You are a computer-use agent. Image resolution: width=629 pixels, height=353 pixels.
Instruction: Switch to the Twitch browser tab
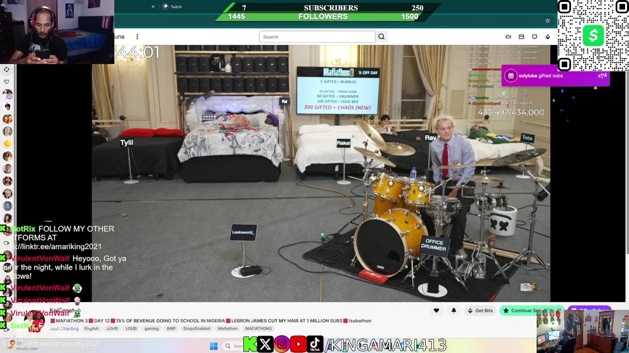pyautogui.click(x=172, y=7)
